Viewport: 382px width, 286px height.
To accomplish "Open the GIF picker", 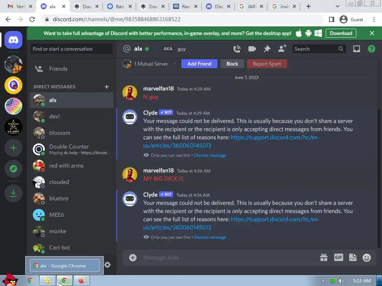I will point(339,258).
